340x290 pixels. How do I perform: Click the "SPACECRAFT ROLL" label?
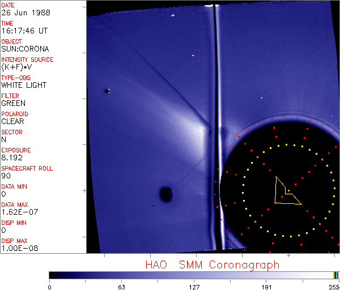pos(25,168)
